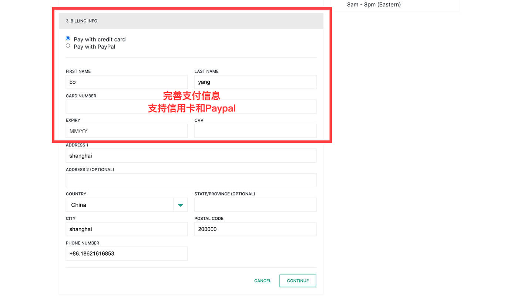Select Pay with PayPal option
Image resolution: width=518 pixels, height=296 pixels.
coord(68,46)
